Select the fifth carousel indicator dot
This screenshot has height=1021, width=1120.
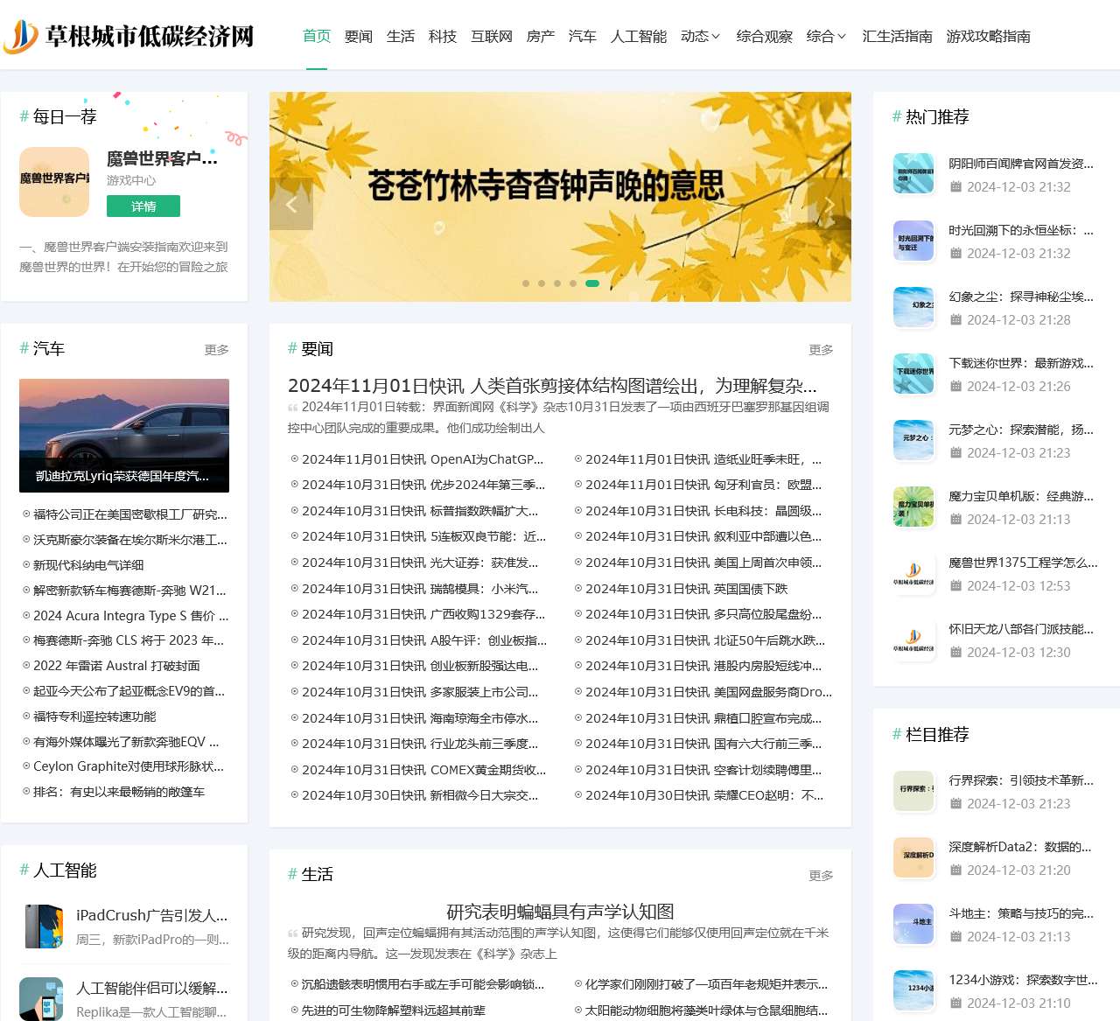tap(592, 283)
